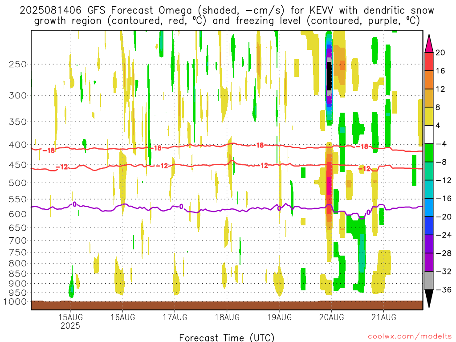Click the colorbar value label -20

(444, 217)
